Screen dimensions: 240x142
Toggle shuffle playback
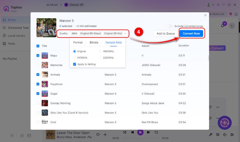click(124, 132)
